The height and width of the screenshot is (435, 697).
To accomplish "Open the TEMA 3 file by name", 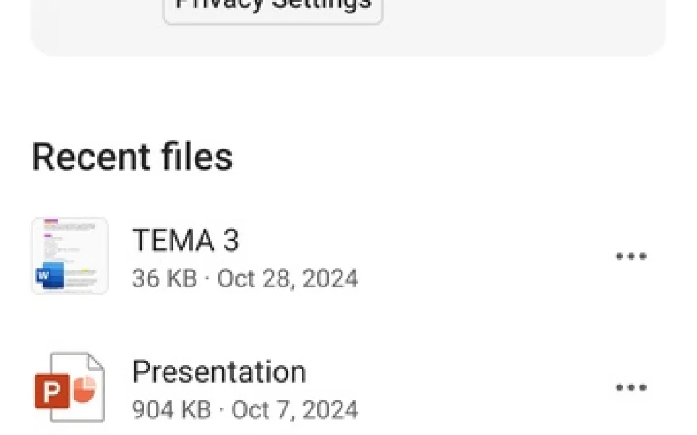I will [186, 240].
